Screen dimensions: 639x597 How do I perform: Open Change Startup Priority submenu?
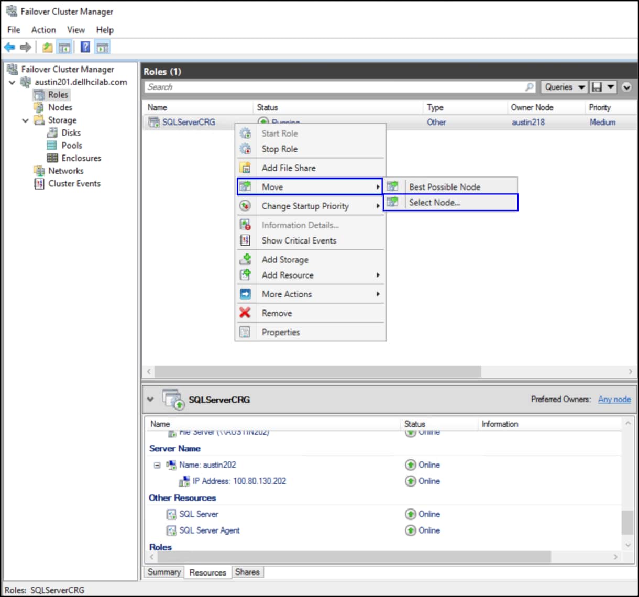[311, 206]
